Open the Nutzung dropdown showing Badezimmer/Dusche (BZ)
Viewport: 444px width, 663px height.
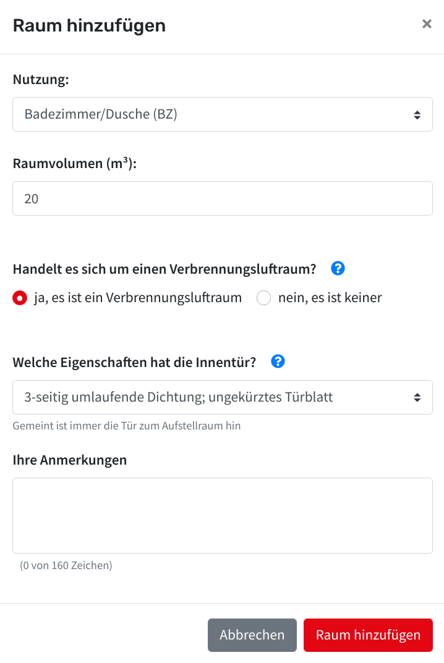click(223, 114)
